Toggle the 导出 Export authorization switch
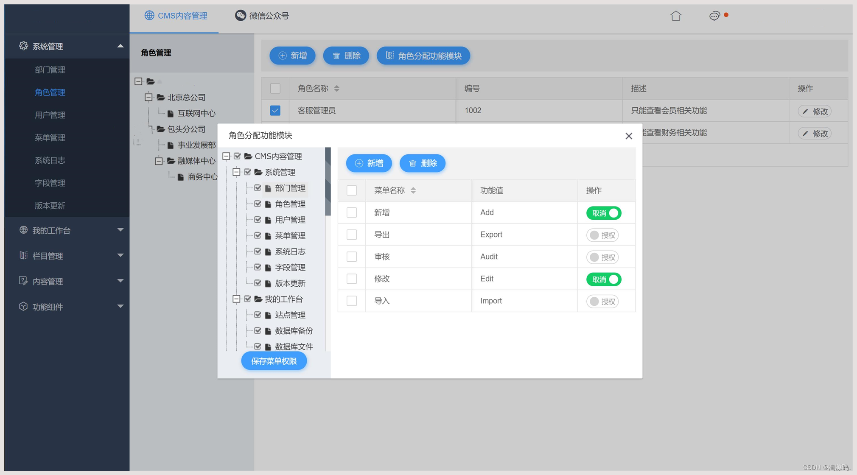 point(602,235)
